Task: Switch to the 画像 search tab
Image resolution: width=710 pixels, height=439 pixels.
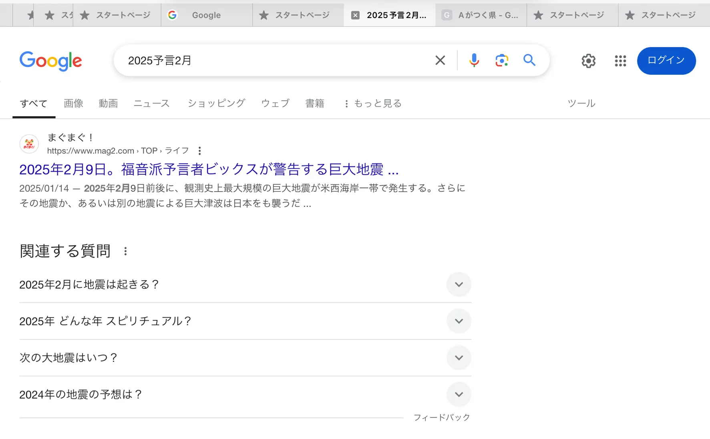Action: tap(74, 104)
